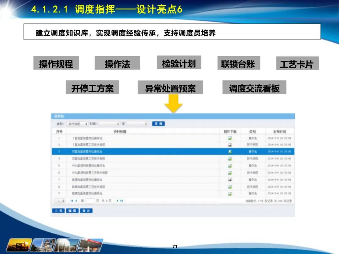Click the 附件下载 column header
This screenshot has height=254, width=339.
point(230,131)
